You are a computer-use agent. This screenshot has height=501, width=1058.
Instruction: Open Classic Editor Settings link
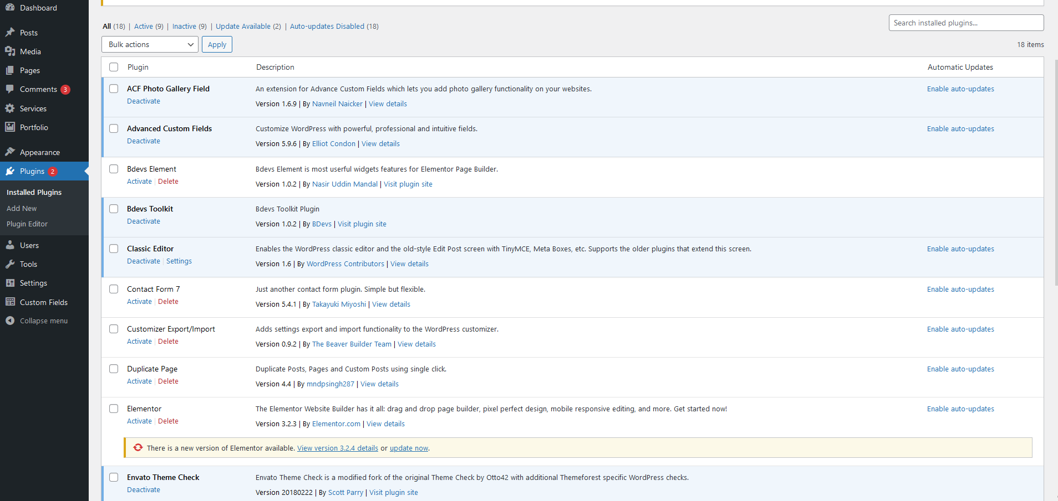pos(179,261)
